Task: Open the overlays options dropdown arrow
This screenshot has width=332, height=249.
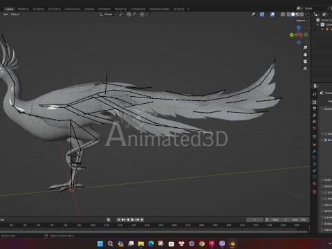Action: tap(277, 15)
